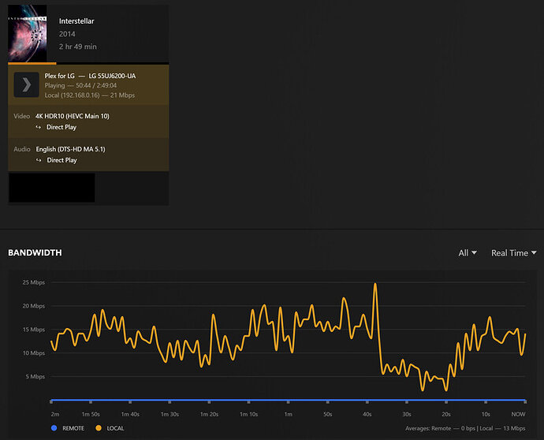Click the 2014 release year text
This screenshot has height=440, width=544.
[x=67, y=34]
